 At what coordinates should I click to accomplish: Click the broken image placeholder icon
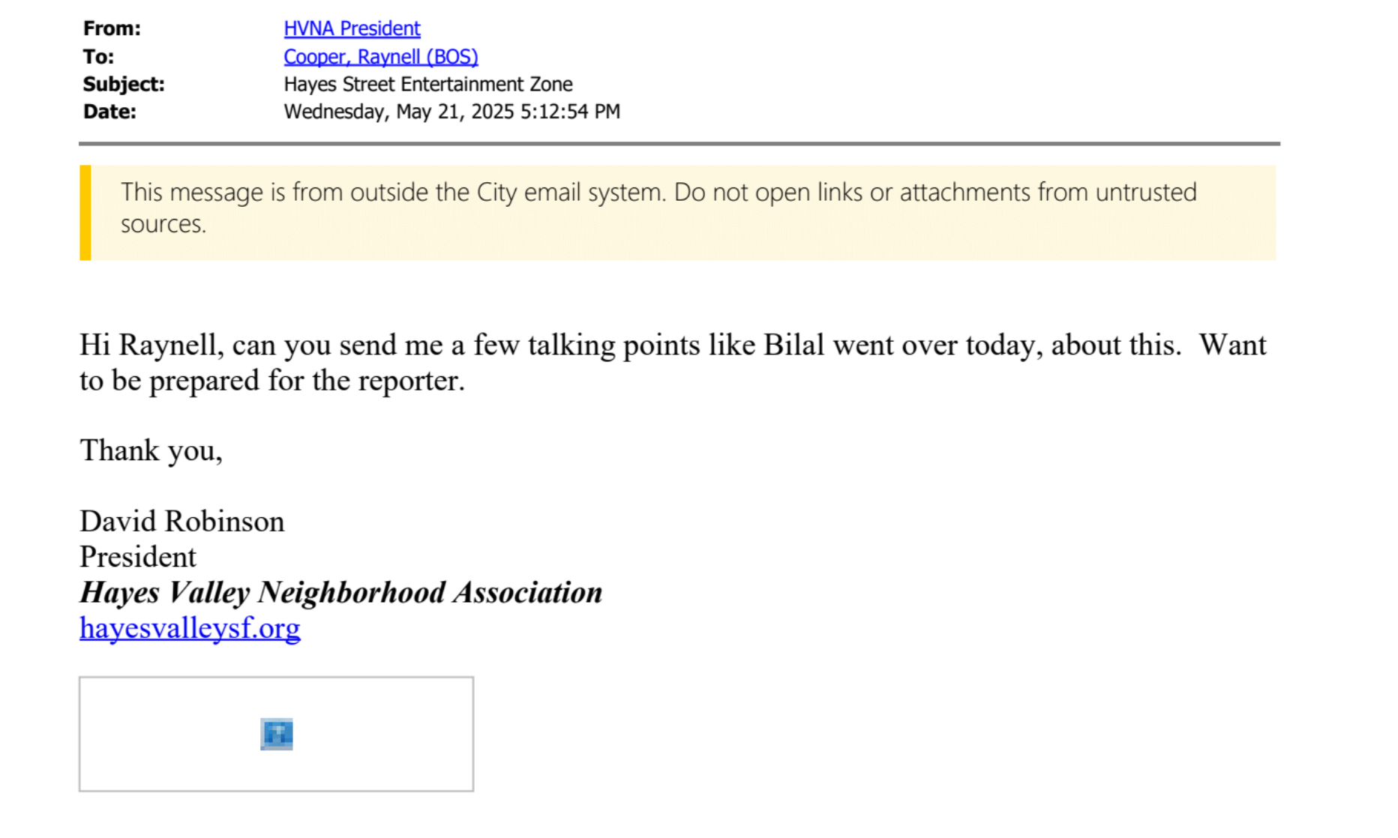(x=277, y=735)
